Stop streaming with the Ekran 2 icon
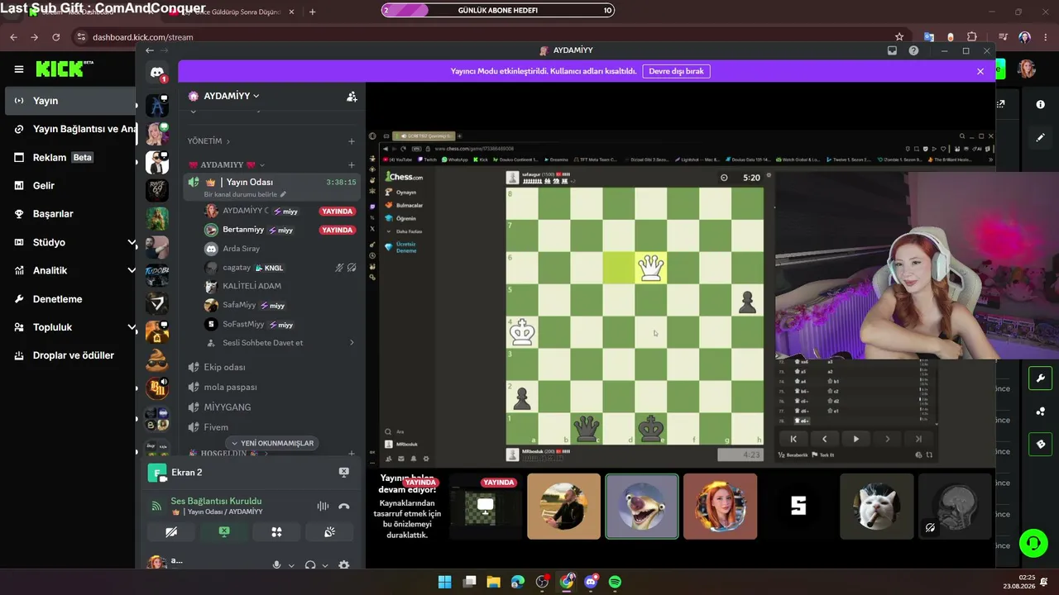1059x595 pixels. (x=344, y=472)
